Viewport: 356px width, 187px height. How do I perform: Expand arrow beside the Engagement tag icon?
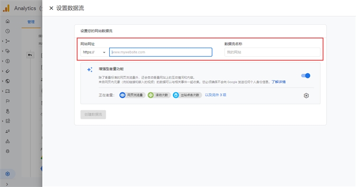3,51
